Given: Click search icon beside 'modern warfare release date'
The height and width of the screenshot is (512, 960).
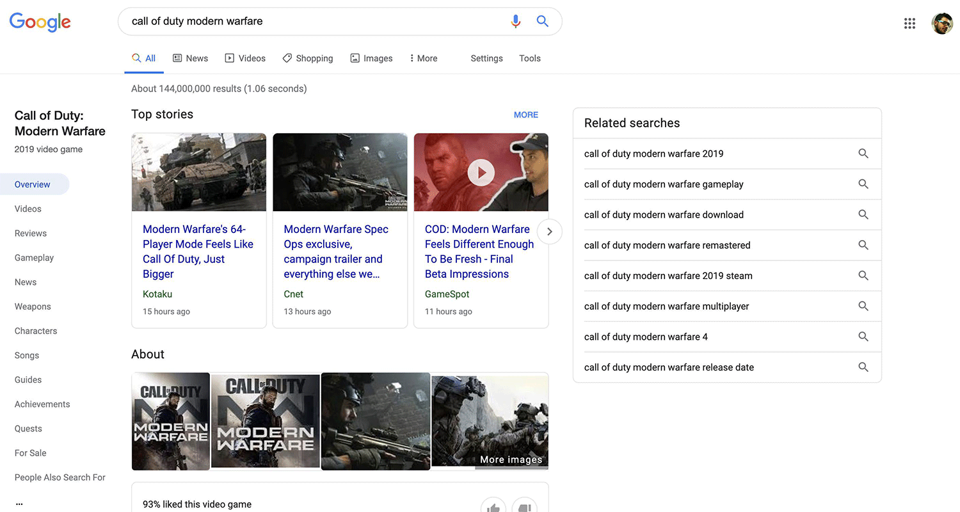Looking at the screenshot, I should 863,367.
